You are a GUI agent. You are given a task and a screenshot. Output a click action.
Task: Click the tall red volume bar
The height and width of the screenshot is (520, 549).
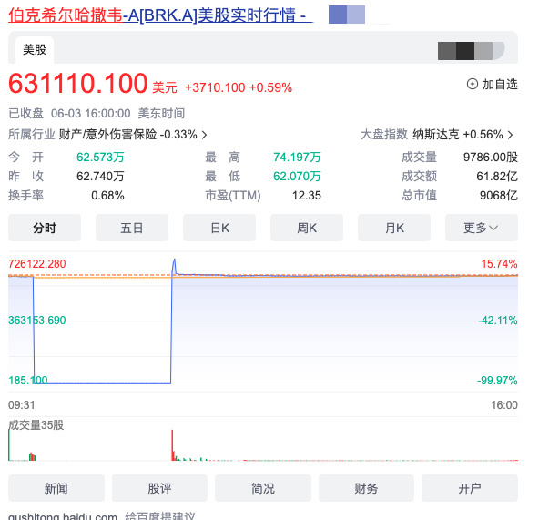(x=172, y=445)
